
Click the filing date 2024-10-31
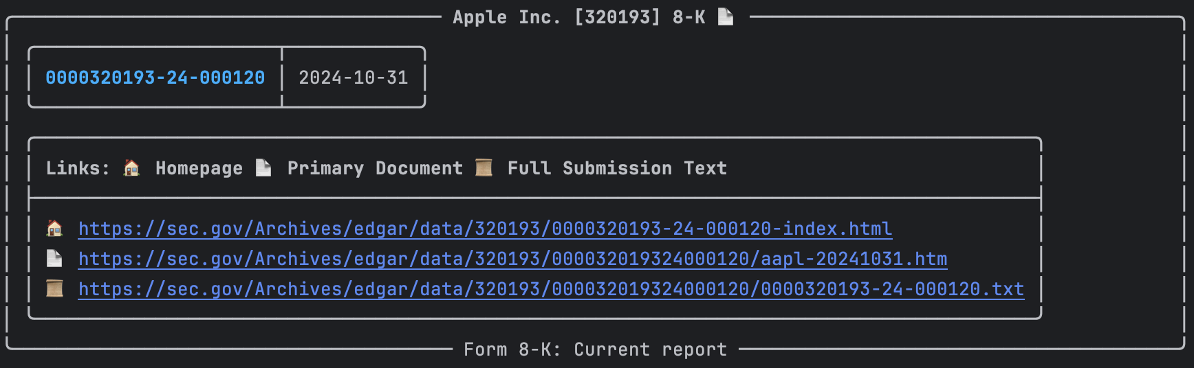pyautogui.click(x=354, y=78)
